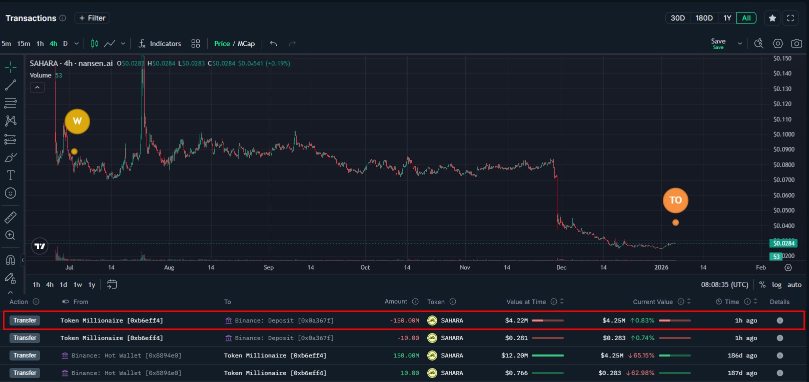The width and height of the screenshot is (809, 382).
Task: Switch chart to MCap mode
Action: (246, 43)
